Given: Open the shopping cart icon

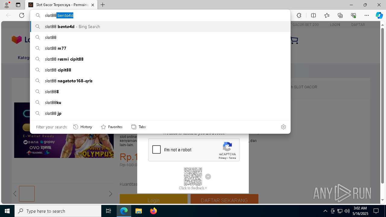Looking at the screenshot, I should (x=294, y=40).
